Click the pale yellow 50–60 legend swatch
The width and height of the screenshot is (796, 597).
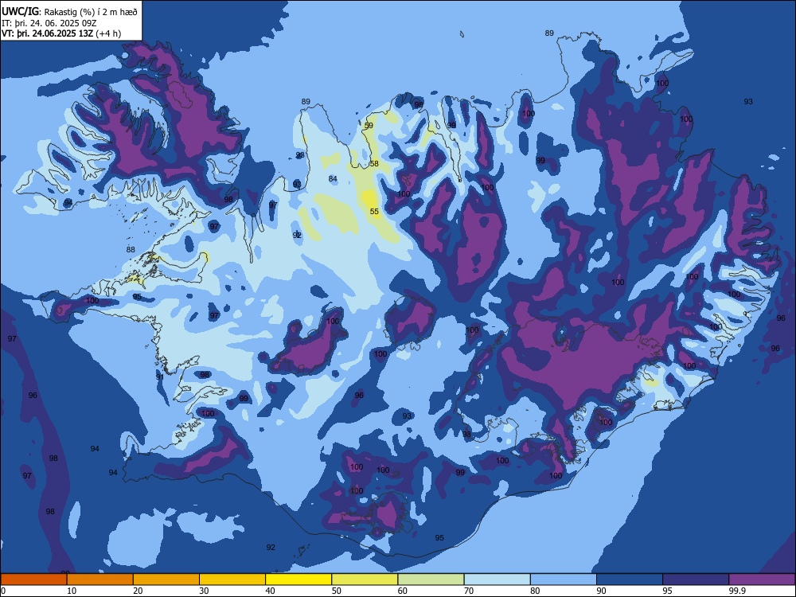pyautogui.click(x=365, y=579)
